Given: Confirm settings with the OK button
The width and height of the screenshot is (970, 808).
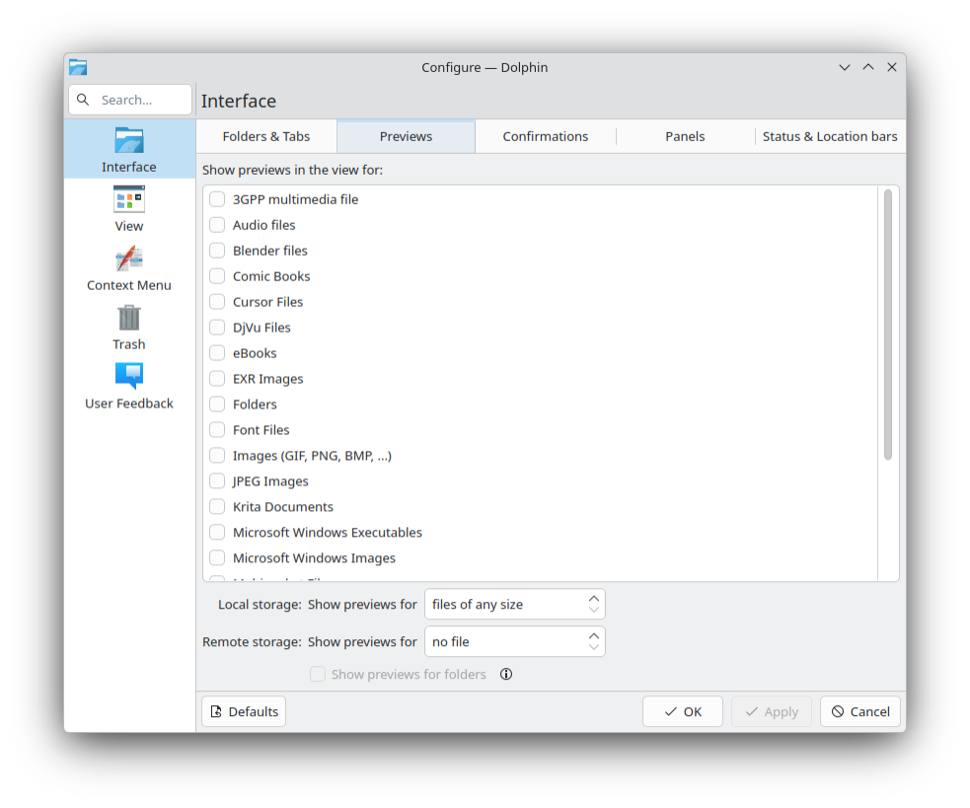Looking at the screenshot, I should pyautogui.click(x=682, y=711).
